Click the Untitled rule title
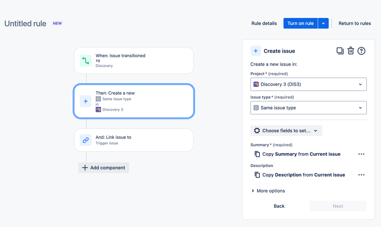Viewport: 381px width, 227px height. tap(25, 24)
